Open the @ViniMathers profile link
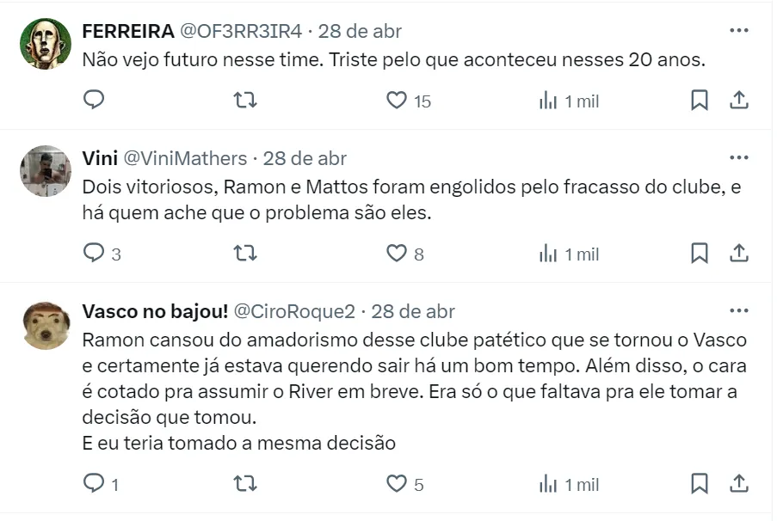 (x=186, y=159)
